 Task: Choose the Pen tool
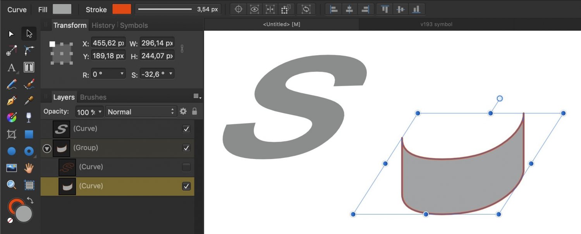click(x=12, y=101)
